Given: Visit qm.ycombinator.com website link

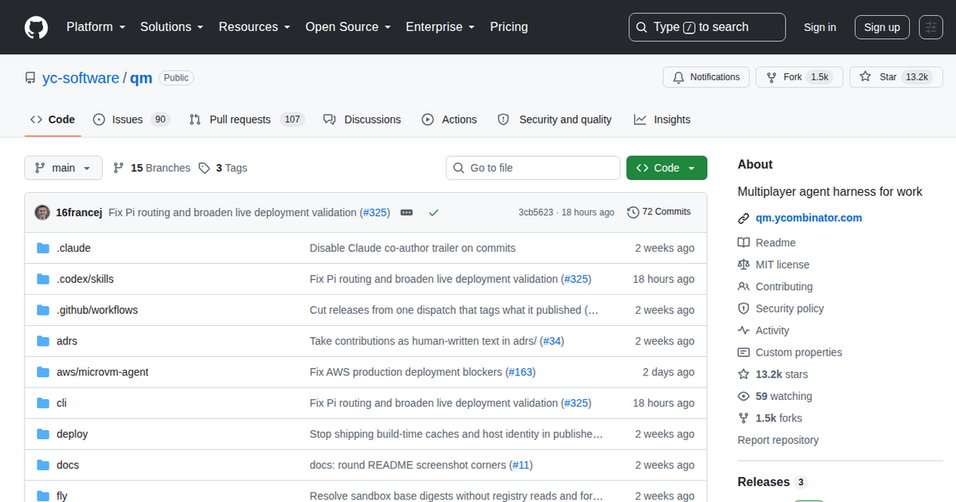Looking at the screenshot, I should point(809,218).
